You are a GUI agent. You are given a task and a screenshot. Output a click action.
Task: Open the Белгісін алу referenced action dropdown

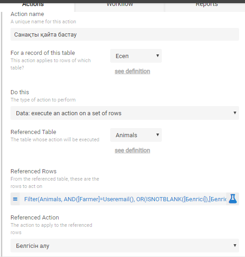coord(125,246)
